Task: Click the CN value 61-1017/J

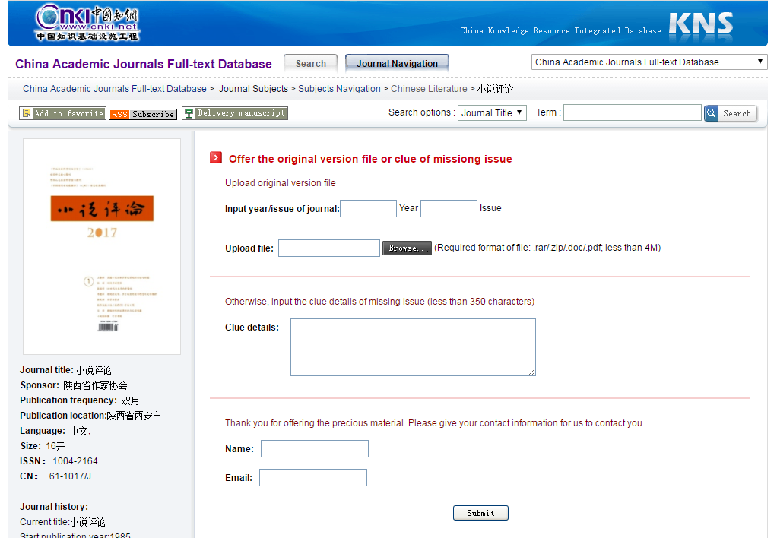Action: point(70,476)
